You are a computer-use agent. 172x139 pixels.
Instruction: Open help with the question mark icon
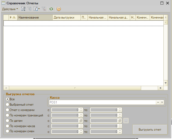[58, 9]
